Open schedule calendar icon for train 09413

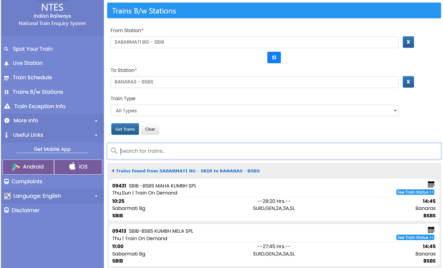point(431,230)
